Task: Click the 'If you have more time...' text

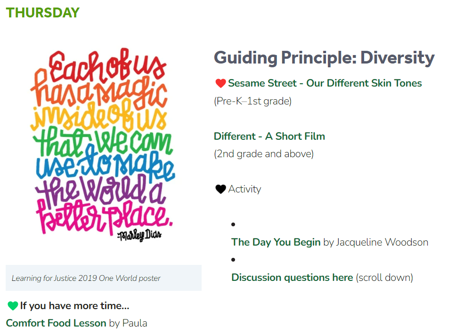Action: coord(74,306)
